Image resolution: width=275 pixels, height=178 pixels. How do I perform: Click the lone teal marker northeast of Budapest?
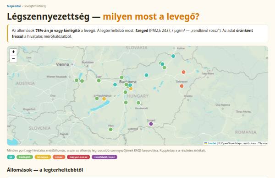point(147,75)
